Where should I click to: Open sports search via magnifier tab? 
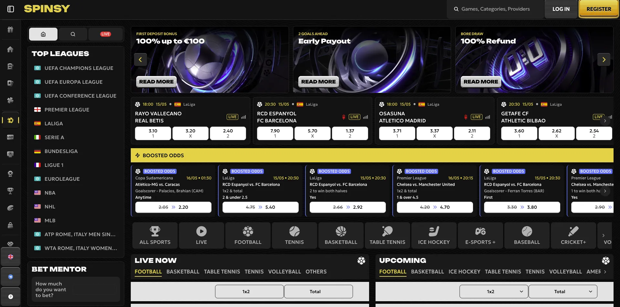pyautogui.click(x=73, y=34)
